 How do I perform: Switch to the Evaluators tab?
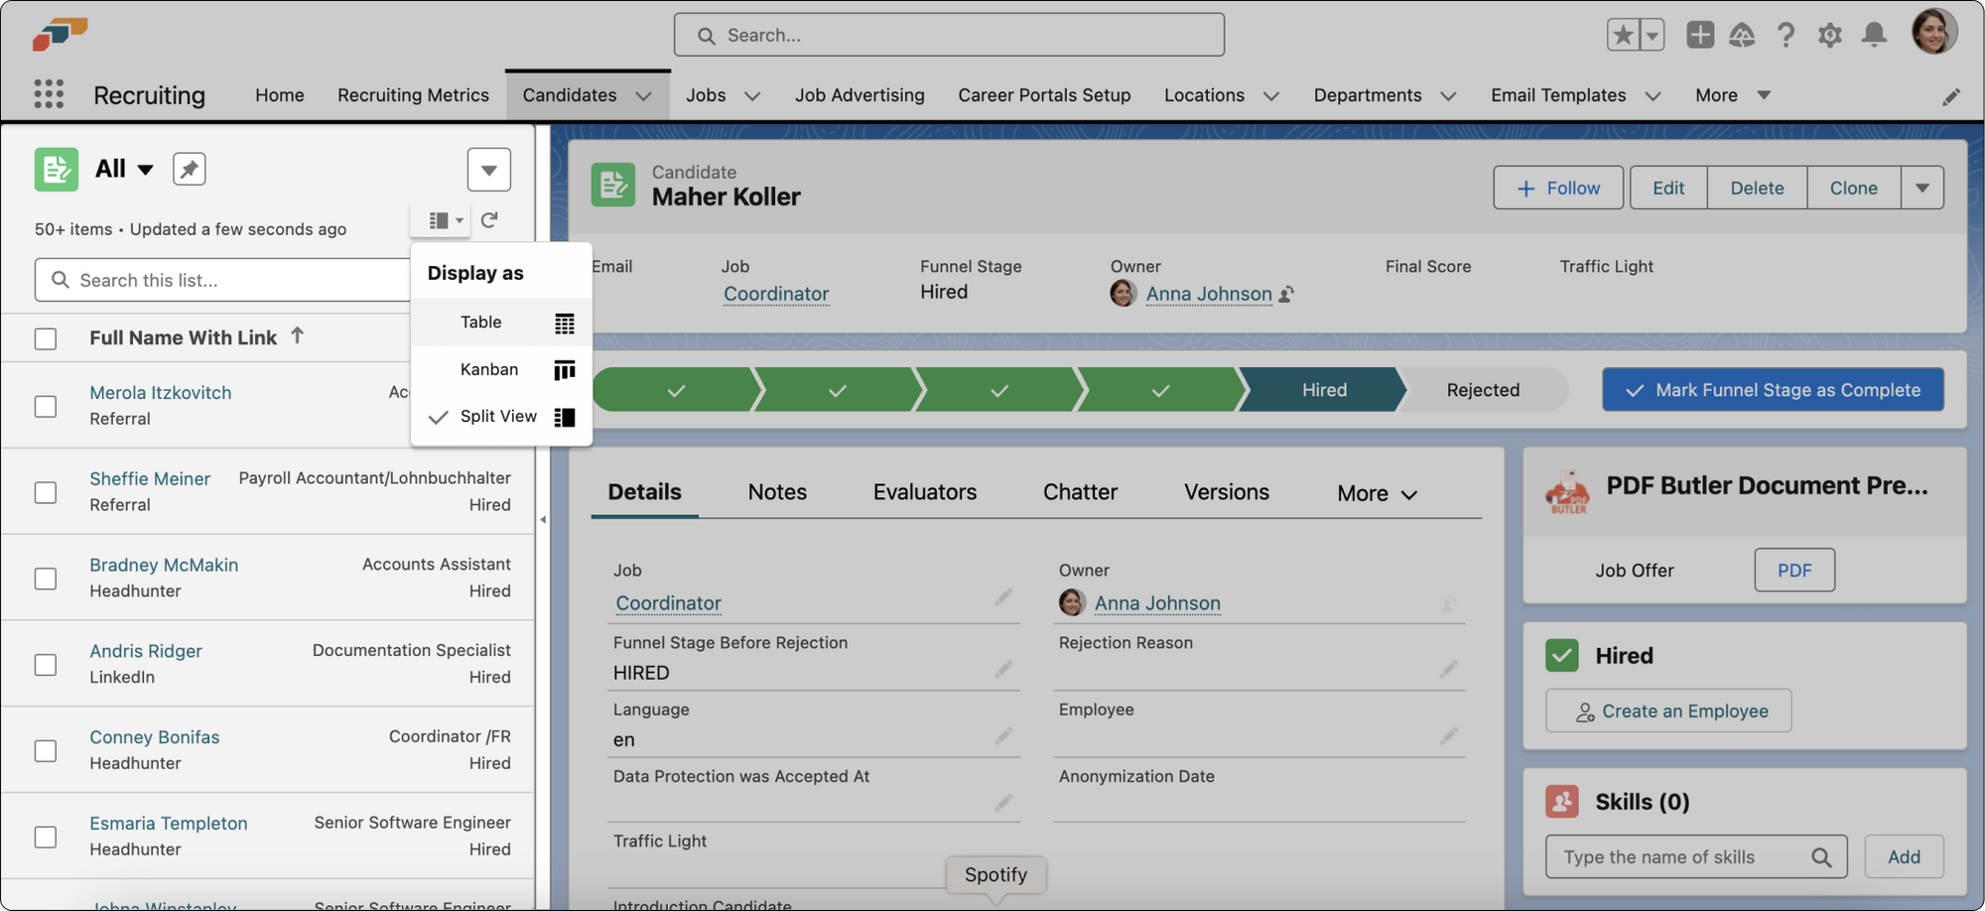tap(924, 492)
